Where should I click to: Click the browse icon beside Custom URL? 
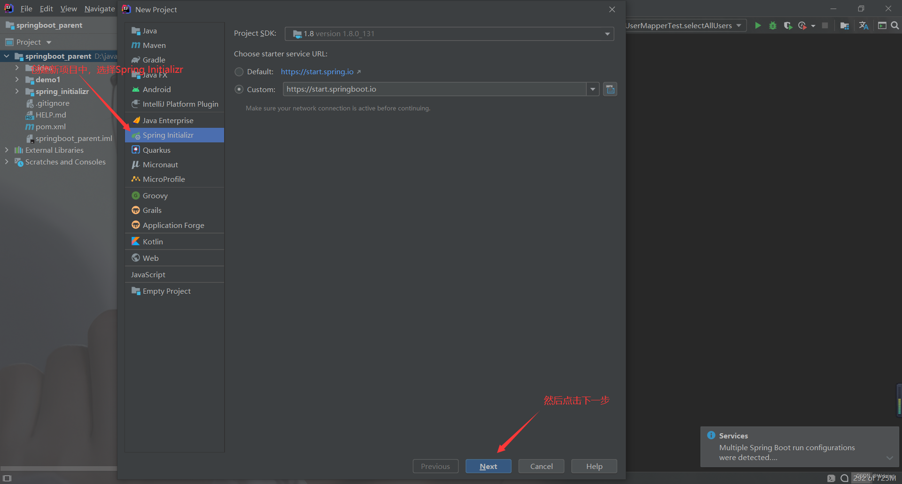click(610, 89)
